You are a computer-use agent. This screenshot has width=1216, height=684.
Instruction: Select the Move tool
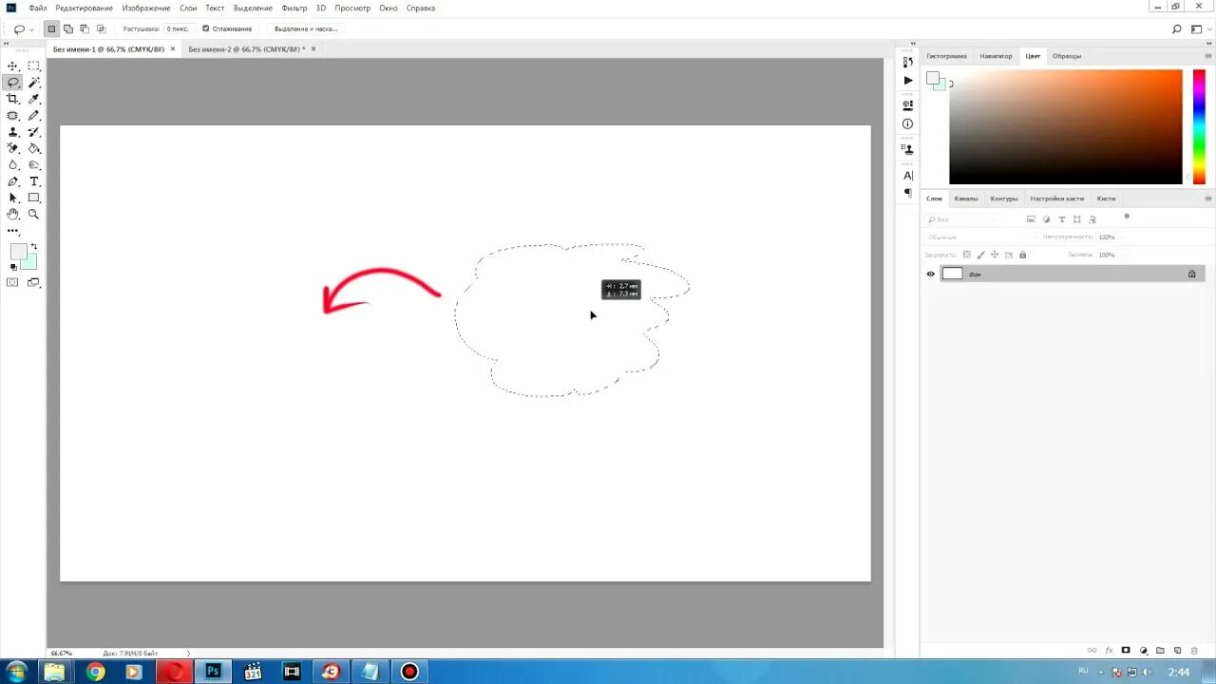pyautogui.click(x=13, y=66)
